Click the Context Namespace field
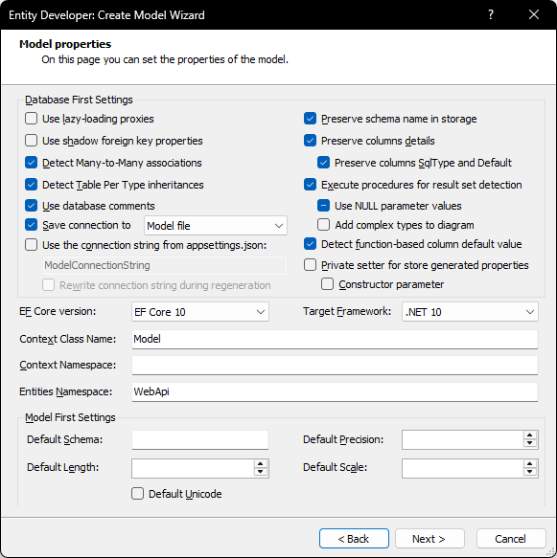 pos(335,365)
